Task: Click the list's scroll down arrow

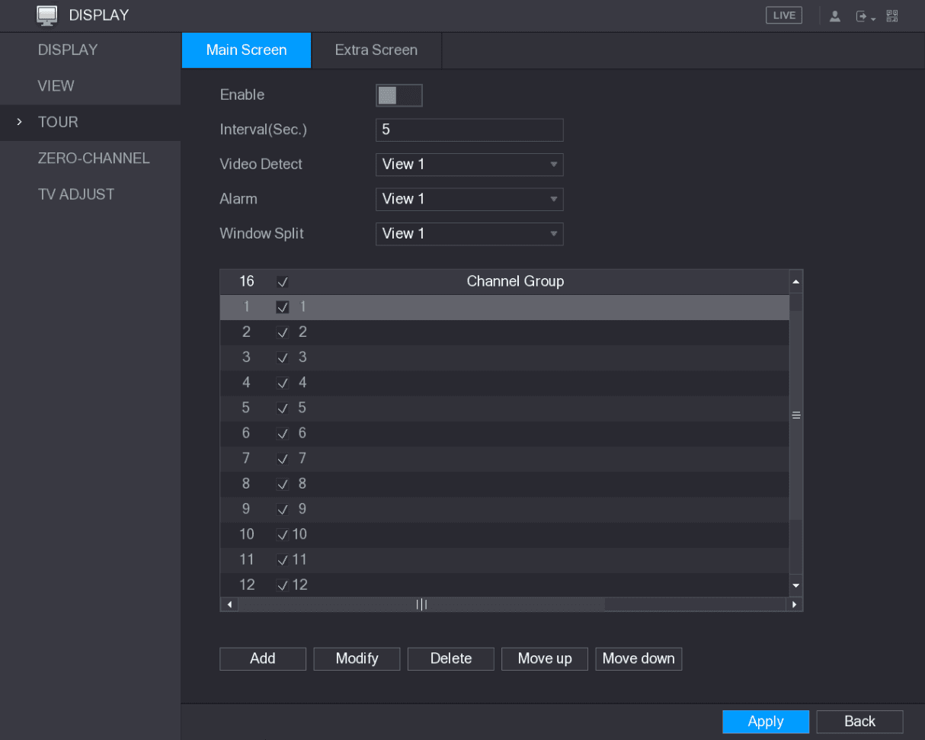Action: 796,585
